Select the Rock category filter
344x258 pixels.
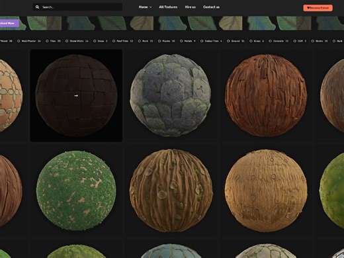coord(146,41)
